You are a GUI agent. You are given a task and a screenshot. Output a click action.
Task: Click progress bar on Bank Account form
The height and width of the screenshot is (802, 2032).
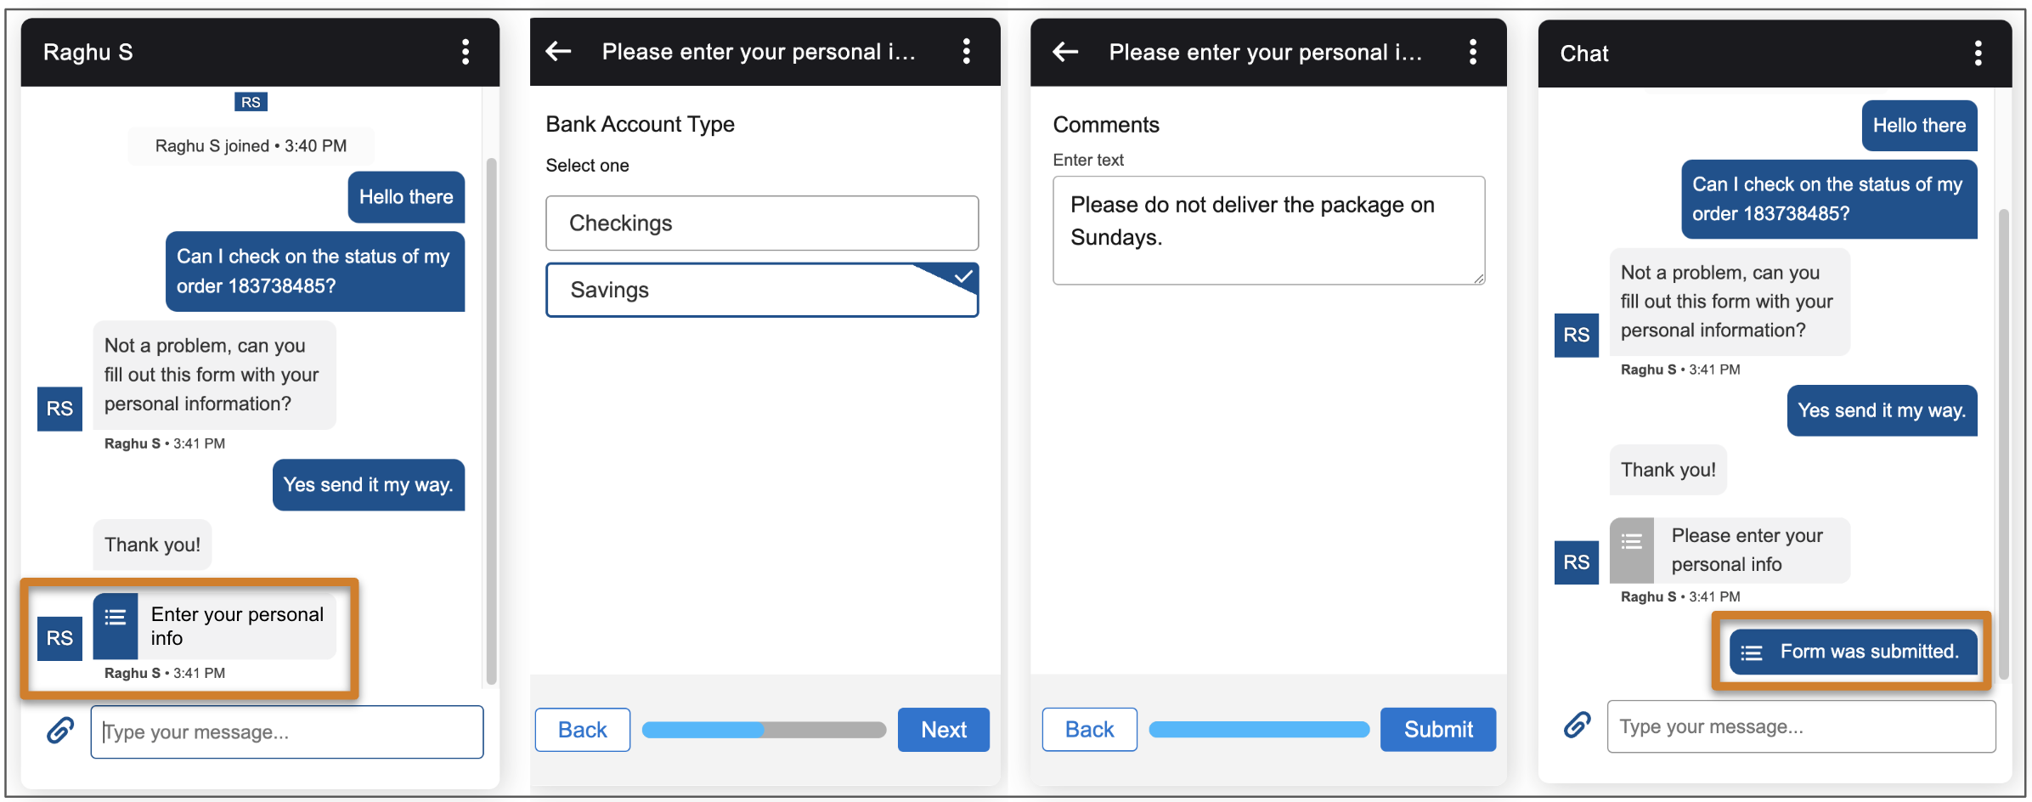click(763, 730)
